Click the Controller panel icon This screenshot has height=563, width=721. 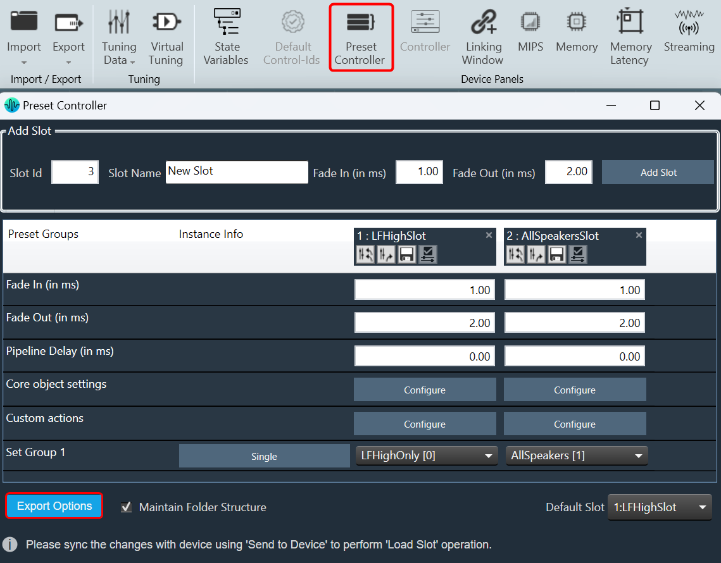tap(425, 22)
